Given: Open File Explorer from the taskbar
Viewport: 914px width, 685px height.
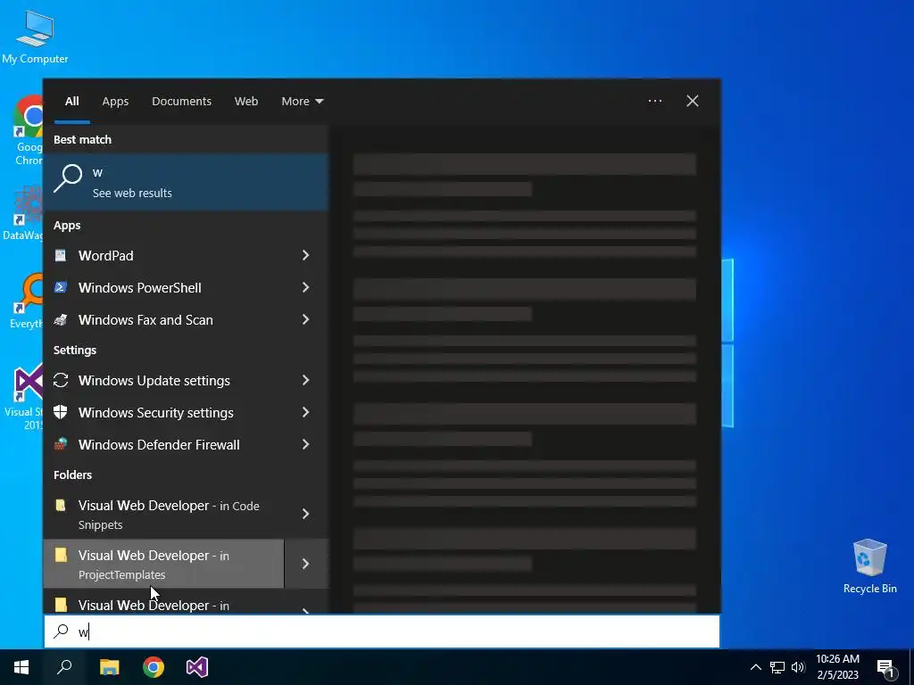Looking at the screenshot, I should click(109, 667).
